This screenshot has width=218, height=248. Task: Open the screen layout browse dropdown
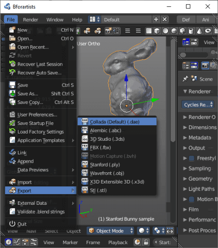(x=94, y=19)
